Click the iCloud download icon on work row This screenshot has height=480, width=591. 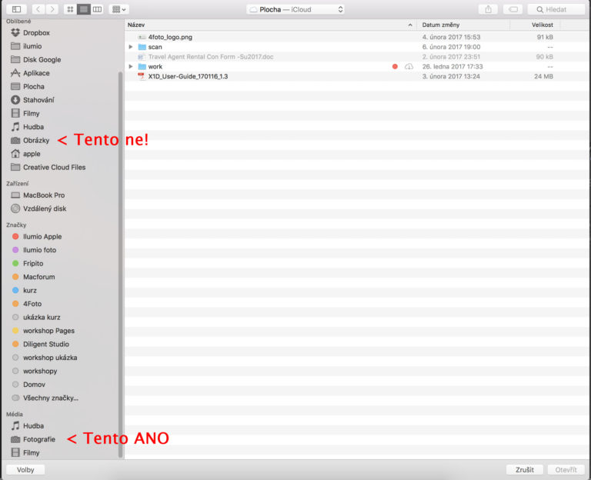click(409, 67)
